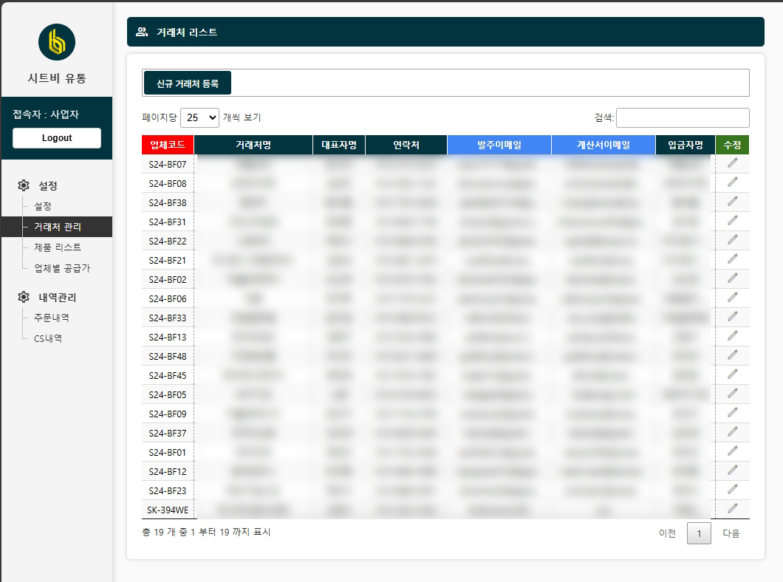This screenshot has width=783, height=582.
Task: Open the edit pencil for row S24-BF23
Action: click(731, 490)
